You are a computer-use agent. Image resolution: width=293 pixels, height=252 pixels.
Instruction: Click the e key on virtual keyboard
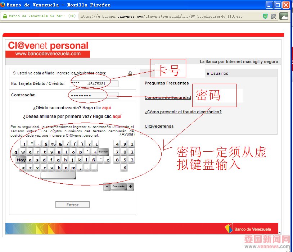tap(30, 152)
